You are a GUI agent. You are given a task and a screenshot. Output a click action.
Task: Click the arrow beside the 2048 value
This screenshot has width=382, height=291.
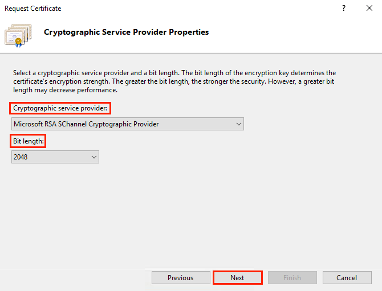[94, 157]
